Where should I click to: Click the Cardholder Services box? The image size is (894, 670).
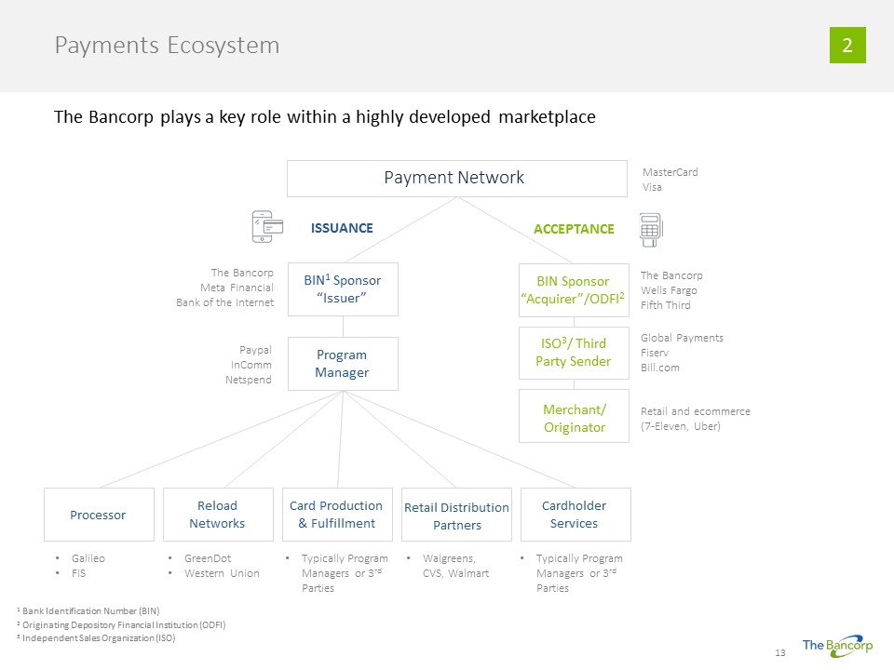tap(575, 515)
